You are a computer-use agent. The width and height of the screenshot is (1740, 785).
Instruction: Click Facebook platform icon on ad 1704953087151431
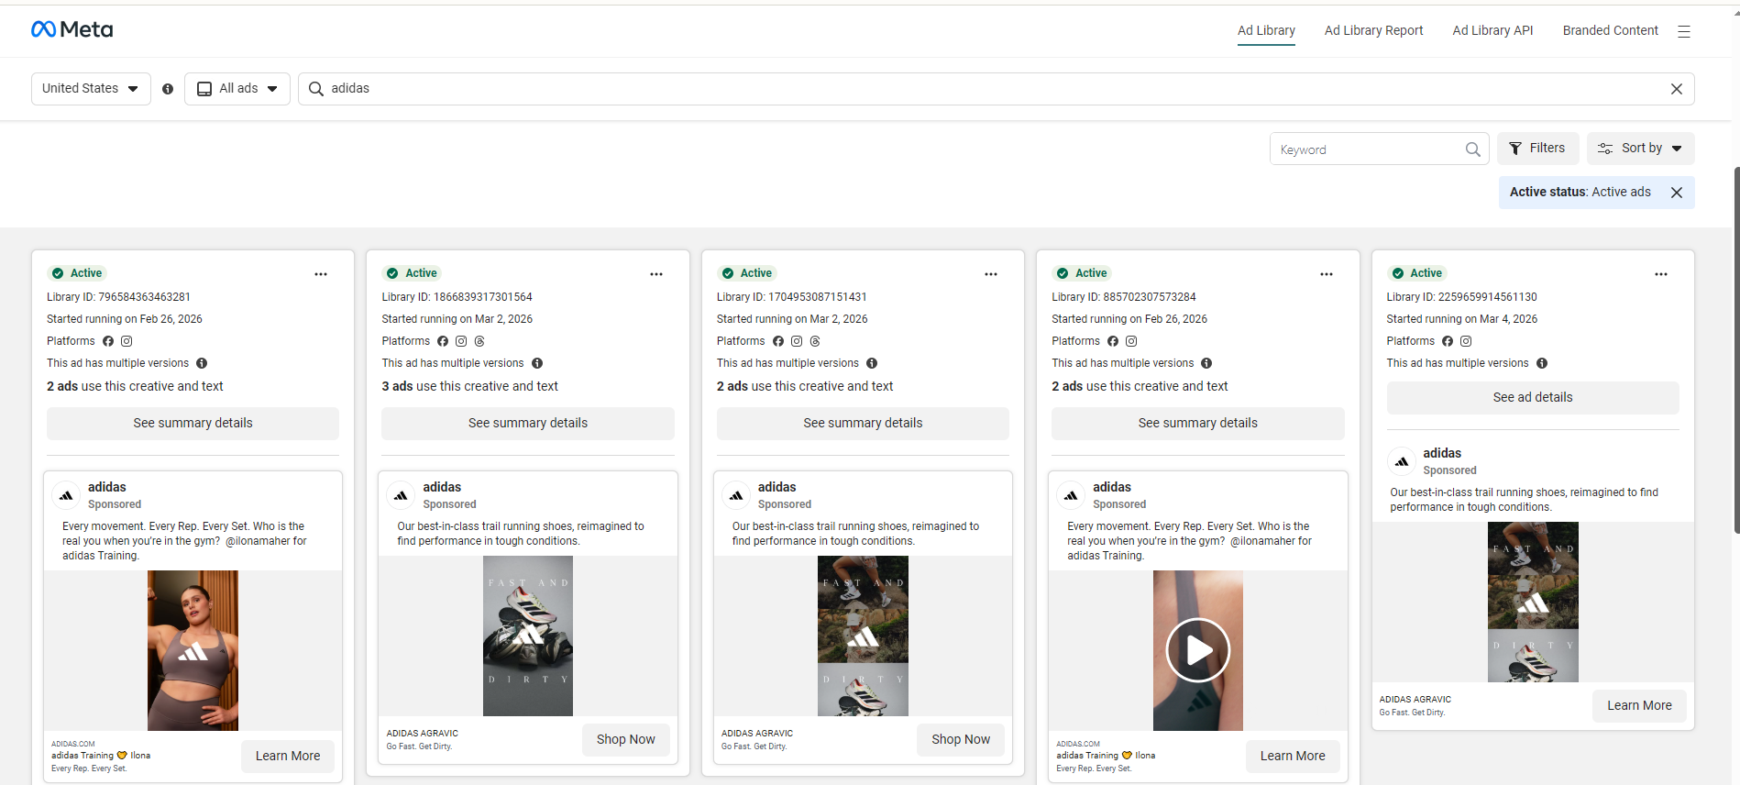pos(778,341)
